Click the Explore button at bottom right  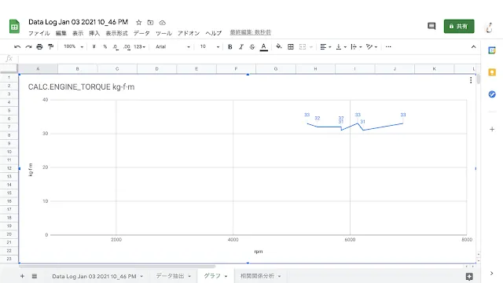469,276
